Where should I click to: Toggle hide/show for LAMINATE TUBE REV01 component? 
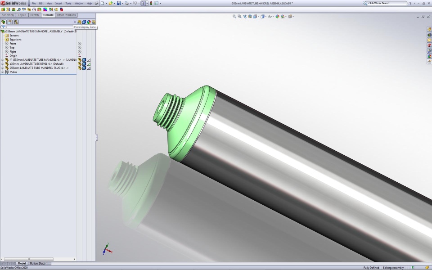tap(79, 64)
